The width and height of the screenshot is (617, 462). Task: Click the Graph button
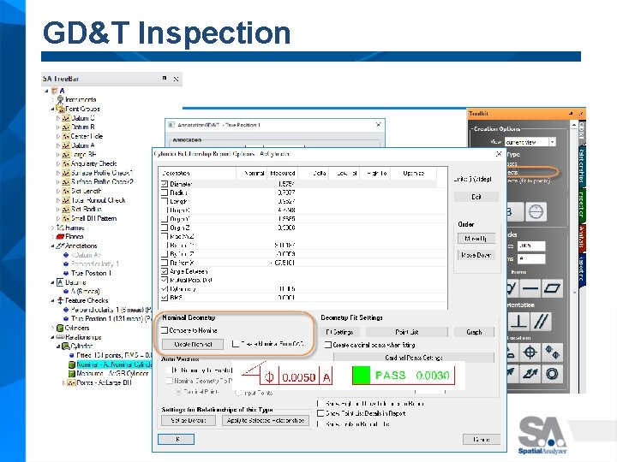click(474, 332)
